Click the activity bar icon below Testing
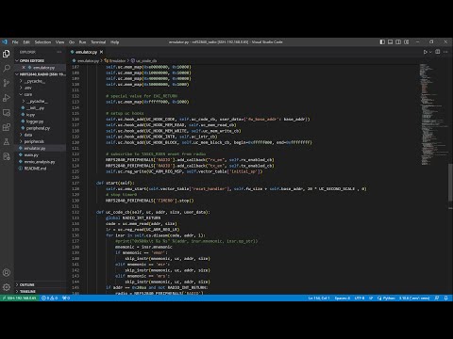This screenshot has height=339, width=453. coord(7,156)
